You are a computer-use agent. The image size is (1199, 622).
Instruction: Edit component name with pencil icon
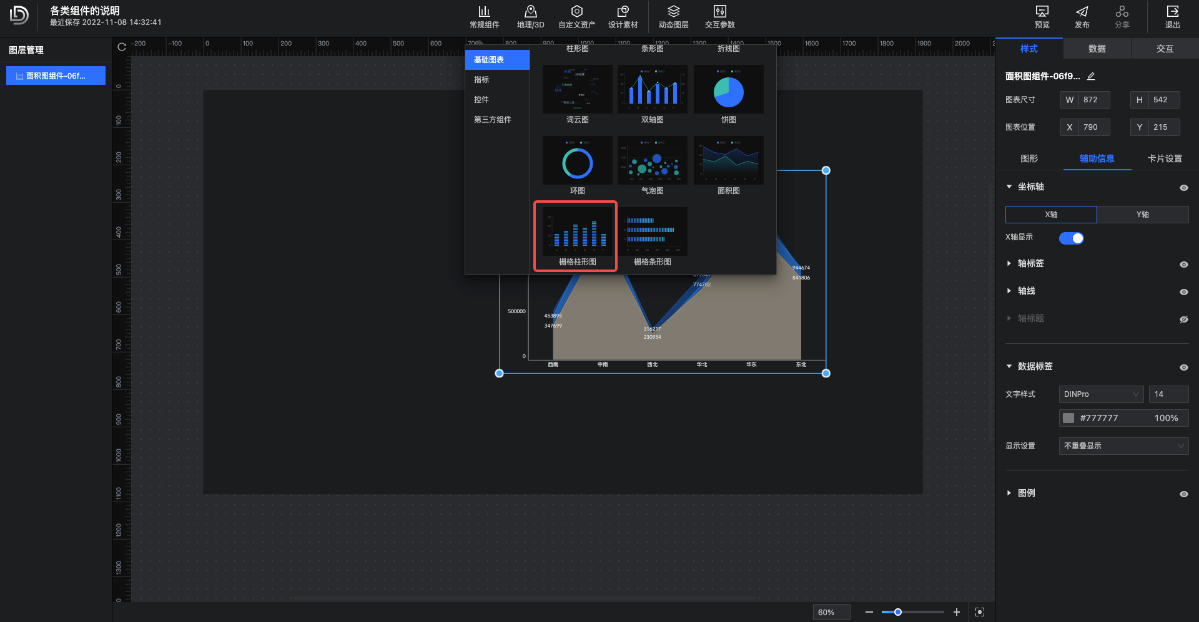1091,76
